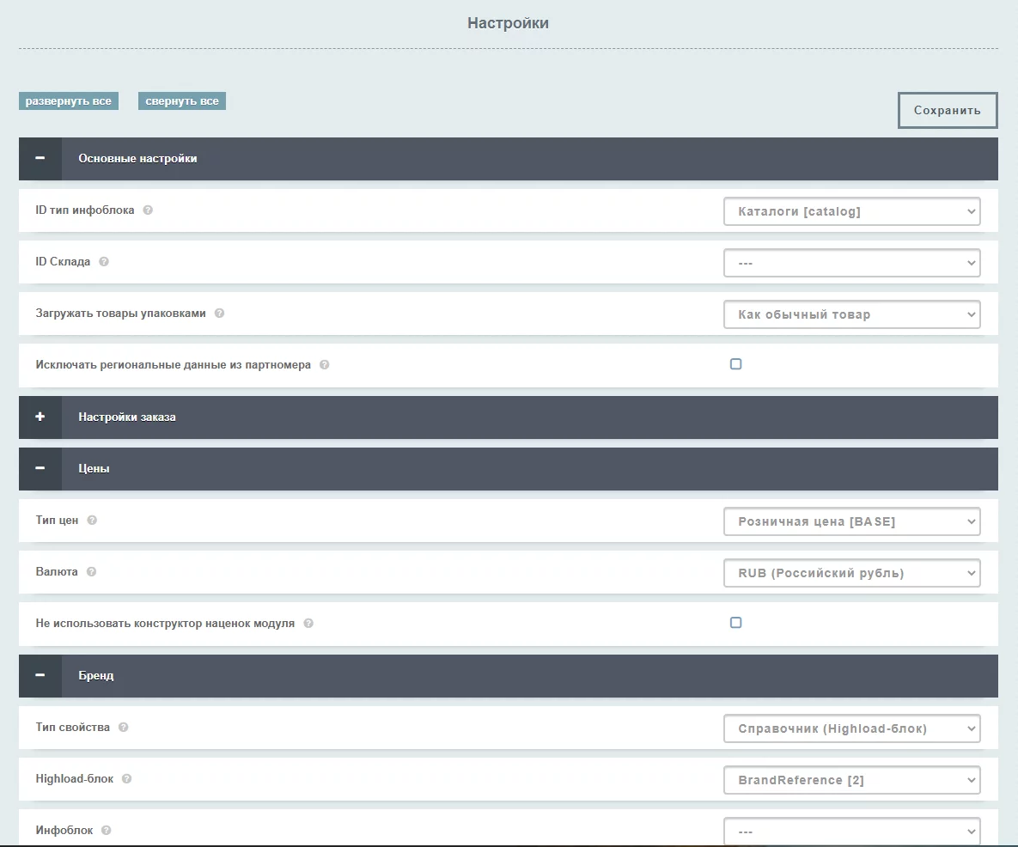Screen dimensions: 1018x847
Task: Open the Highload-блок BrandReference dropdown
Action: [851, 780]
